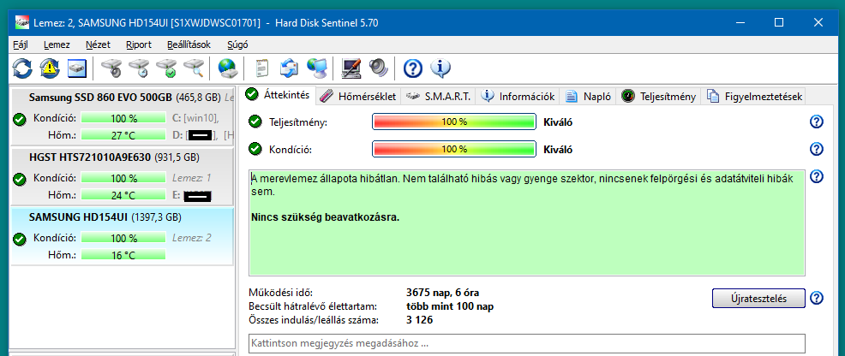Click the 3 126 start/stop count value
Screen dimensions: 845x356
coord(419,321)
